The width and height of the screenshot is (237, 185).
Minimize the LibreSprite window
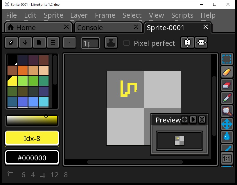pos(202,4)
